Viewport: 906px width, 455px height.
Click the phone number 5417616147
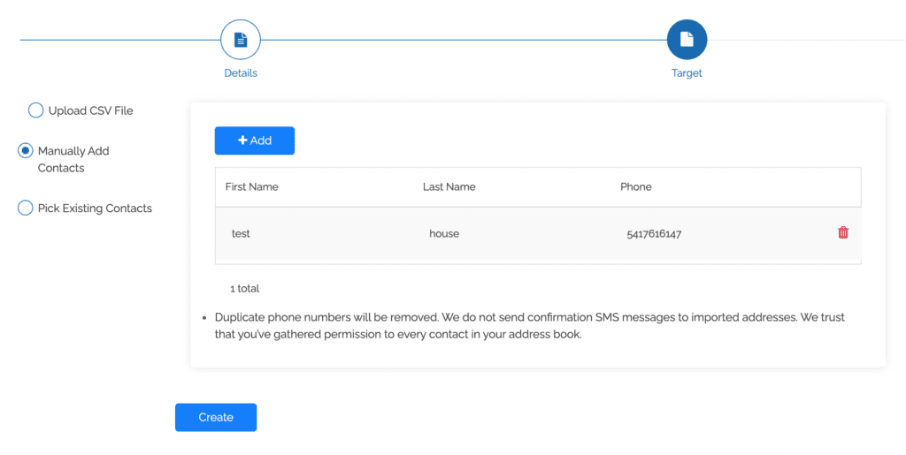click(x=654, y=234)
